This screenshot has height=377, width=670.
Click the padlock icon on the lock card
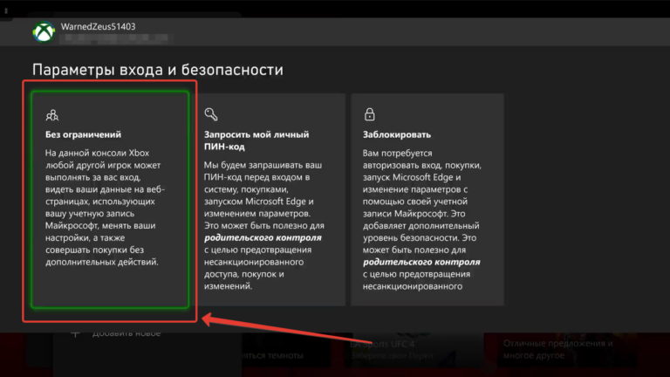pyautogui.click(x=370, y=114)
